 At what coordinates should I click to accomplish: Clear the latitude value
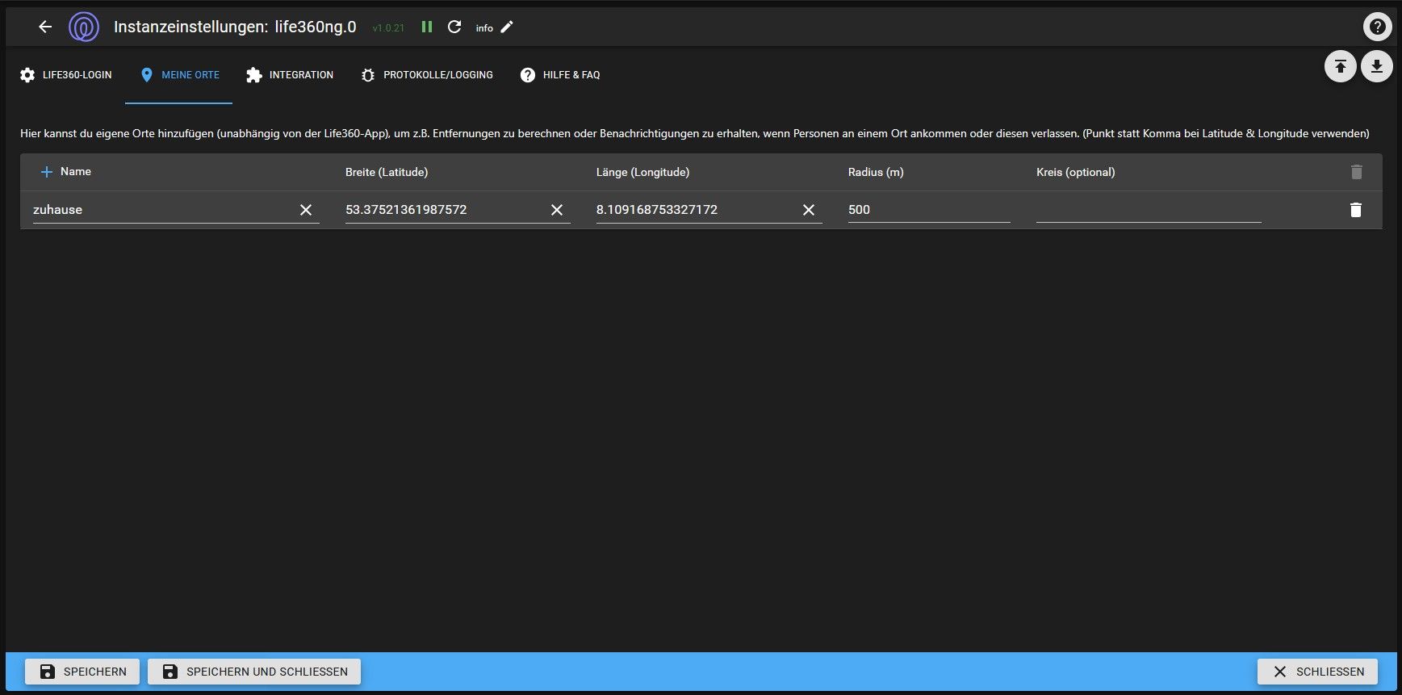click(557, 210)
